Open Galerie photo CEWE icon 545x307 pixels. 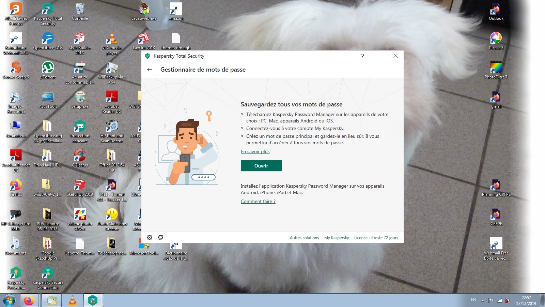pos(80,220)
